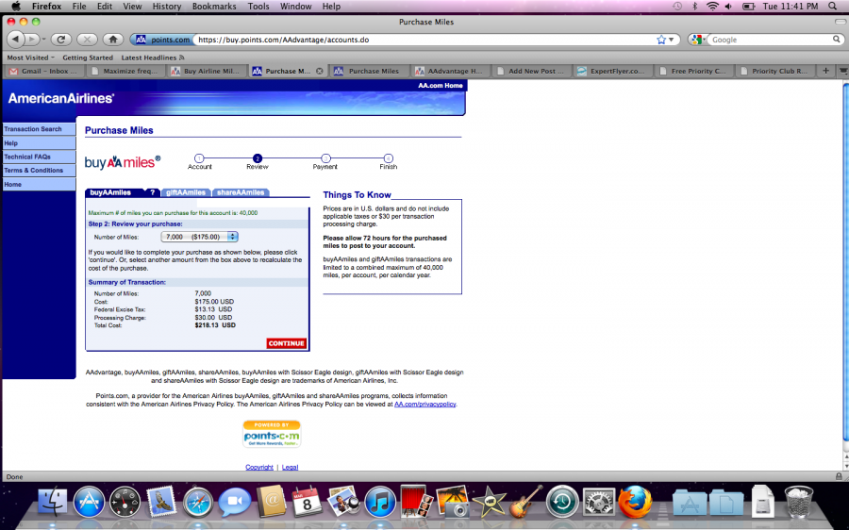Open Safari compass icon in Dock

tap(198, 503)
